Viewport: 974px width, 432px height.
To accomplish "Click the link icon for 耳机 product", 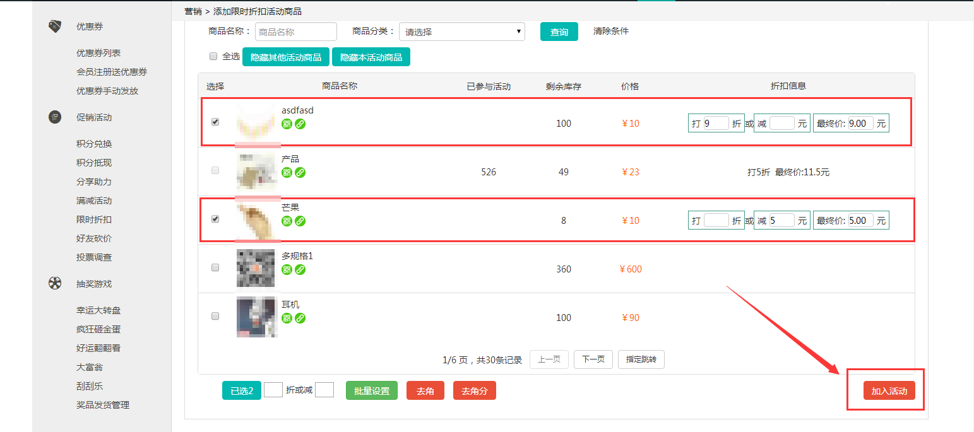I will pos(300,318).
